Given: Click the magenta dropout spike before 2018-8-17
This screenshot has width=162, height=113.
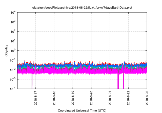Looking at the screenshot, I should click(x=32, y=81).
